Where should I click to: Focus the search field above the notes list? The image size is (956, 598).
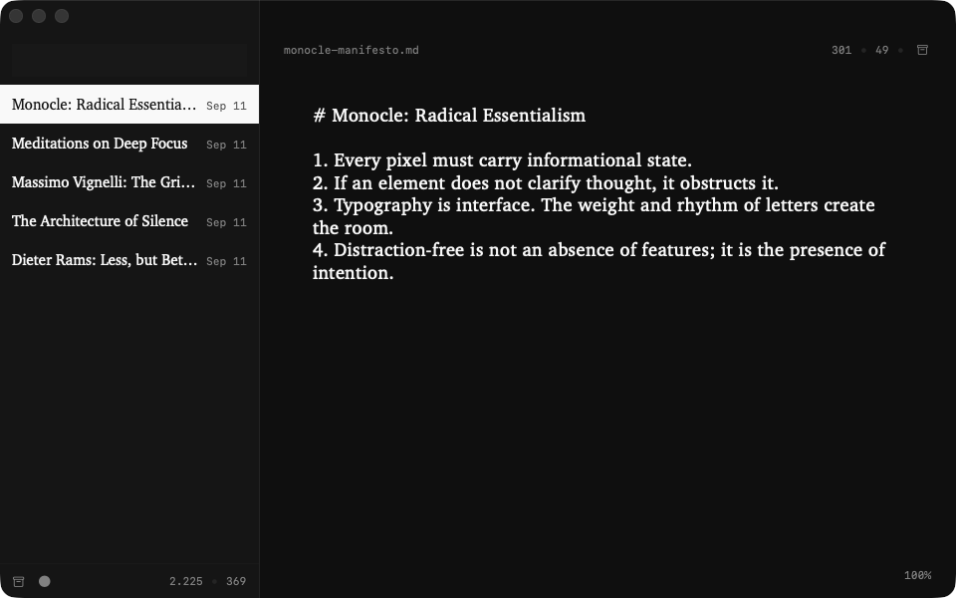tap(129, 60)
